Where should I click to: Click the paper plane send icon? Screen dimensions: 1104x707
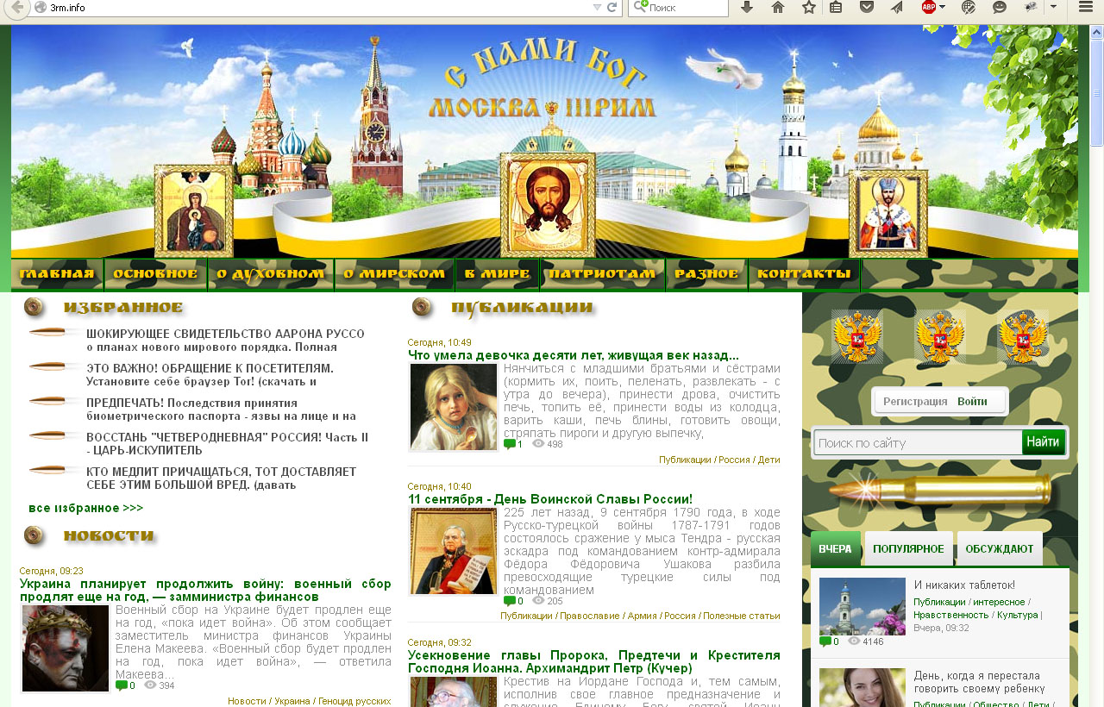(x=897, y=7)
